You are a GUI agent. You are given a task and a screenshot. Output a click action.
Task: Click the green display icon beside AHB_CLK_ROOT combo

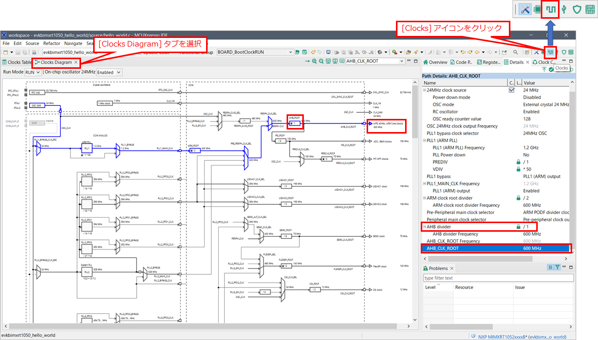342,61
